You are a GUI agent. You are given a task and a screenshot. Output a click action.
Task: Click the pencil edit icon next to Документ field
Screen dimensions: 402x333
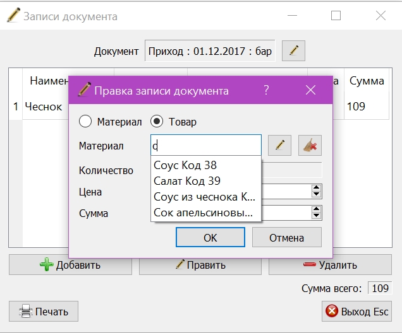coord(293,50)
